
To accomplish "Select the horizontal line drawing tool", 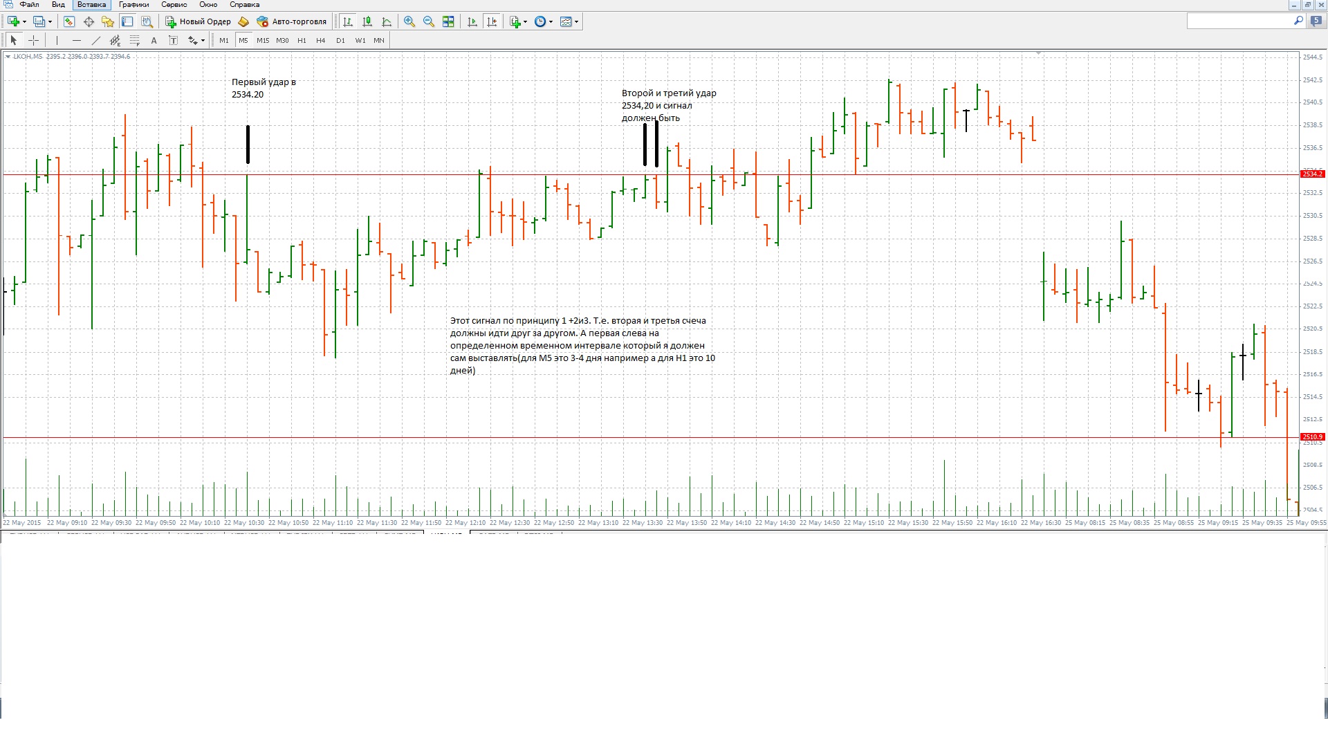I will (x=77, y=40).
